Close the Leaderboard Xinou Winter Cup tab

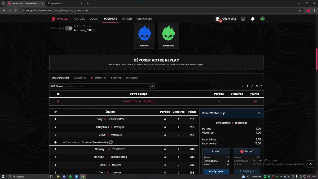[42, 3]
